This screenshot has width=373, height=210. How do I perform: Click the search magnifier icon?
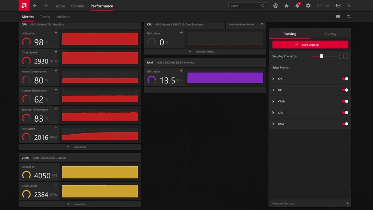click(x=263, y=5)
